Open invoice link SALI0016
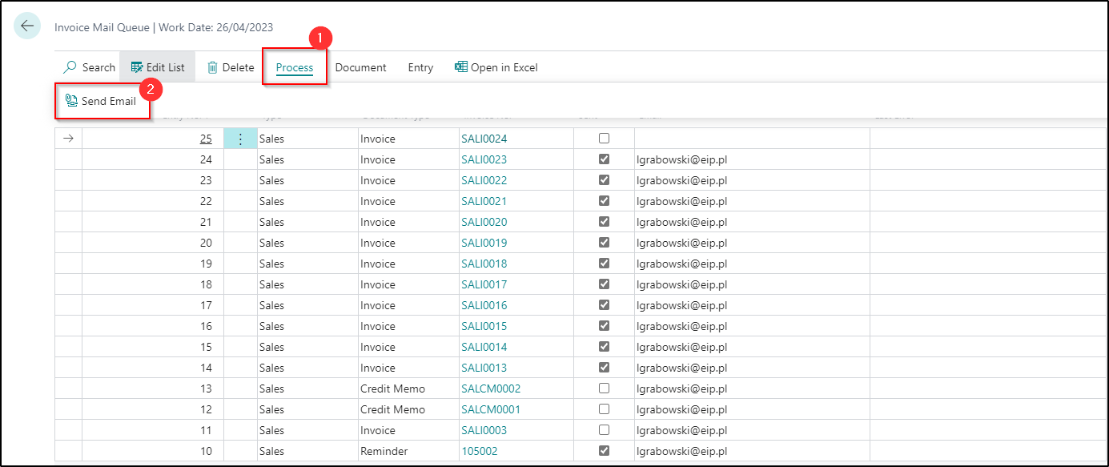 pos(484,305)
